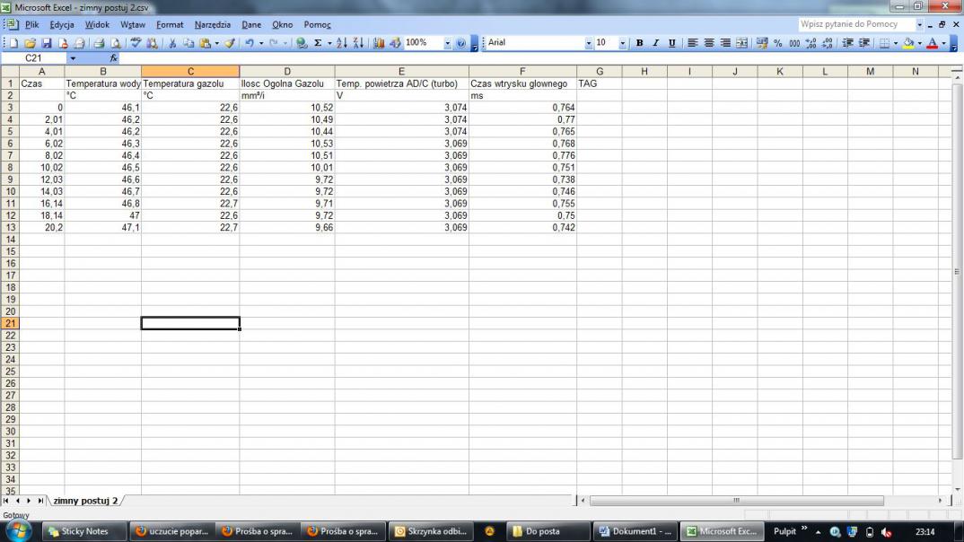Save the workbook with the floppy icon
The width and height of the screenshot is (964, 542).
tap(46, 43)
